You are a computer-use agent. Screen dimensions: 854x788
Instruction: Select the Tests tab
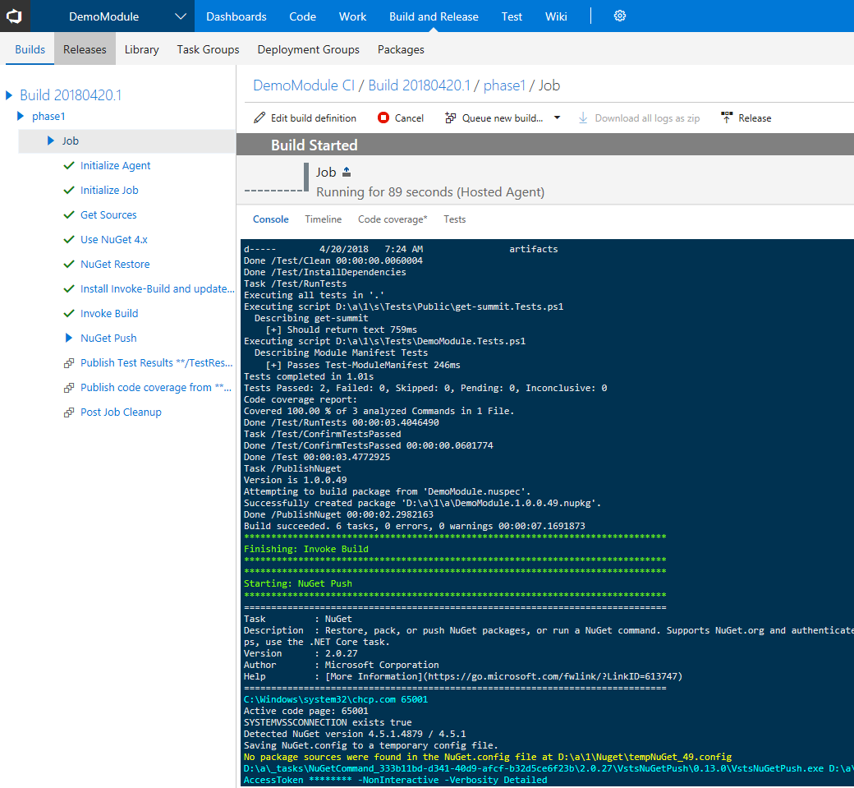[x=455, y=219]
